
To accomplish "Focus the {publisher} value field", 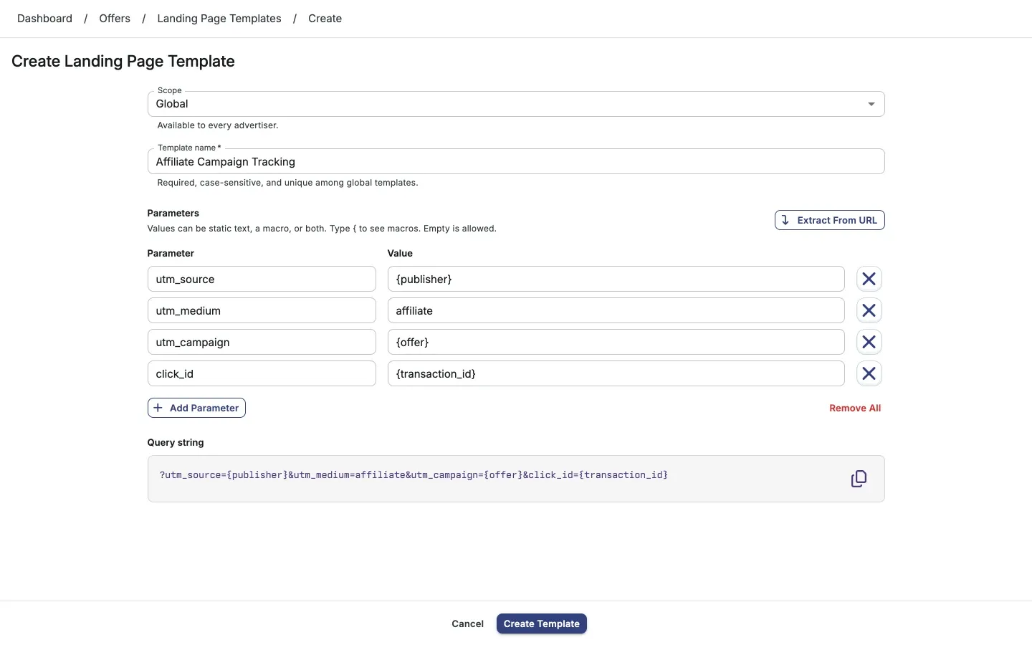I will (x=616, y=279).
